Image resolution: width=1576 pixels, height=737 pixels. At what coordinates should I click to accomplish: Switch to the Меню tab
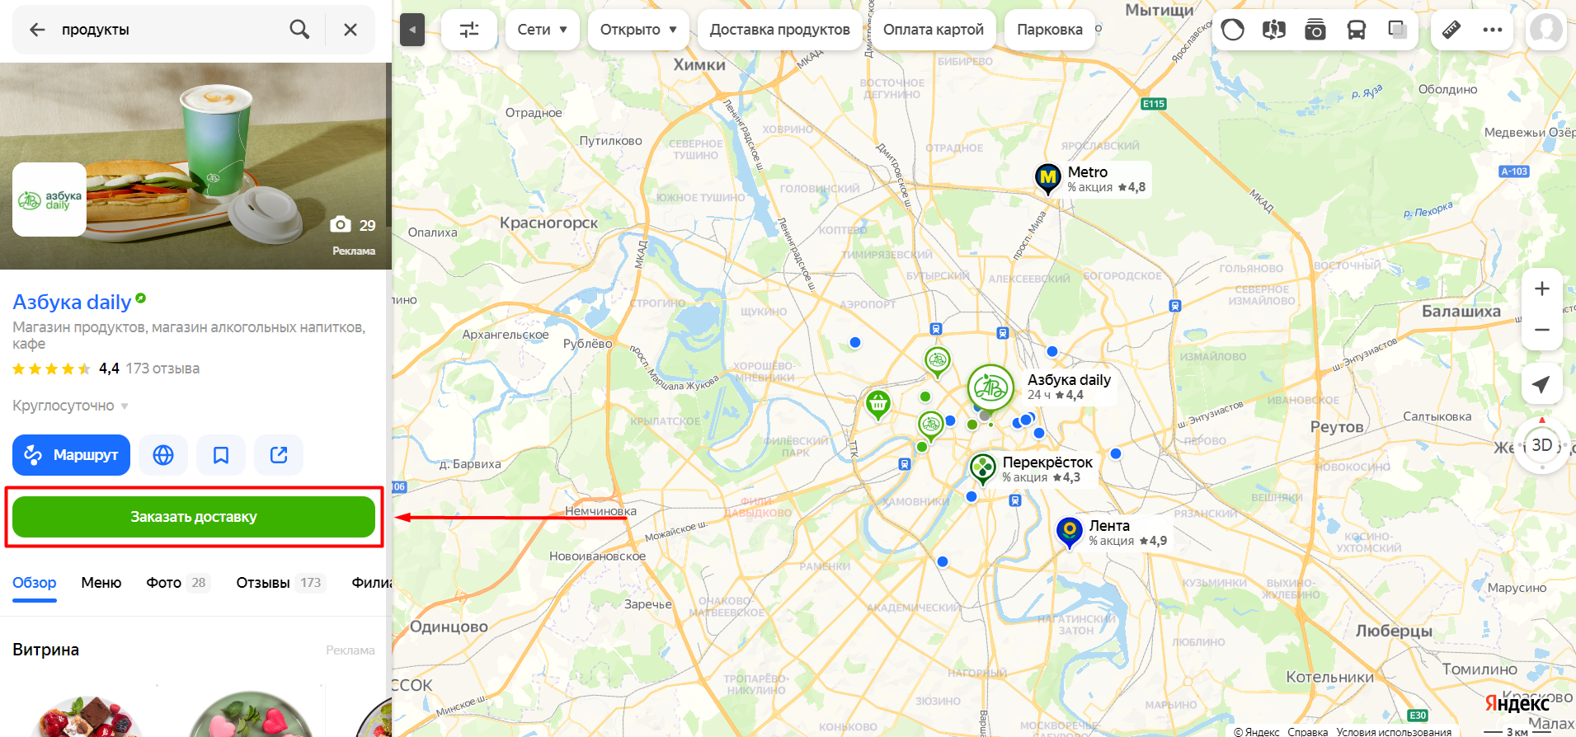[x=101, y=583]
